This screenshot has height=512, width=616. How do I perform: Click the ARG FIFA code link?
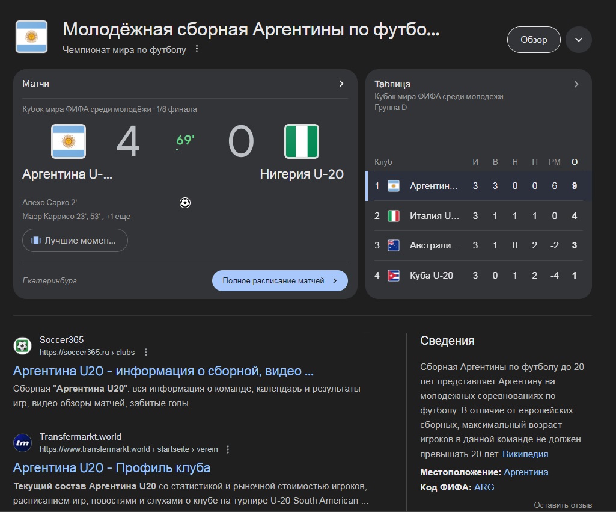[x=484, y=487]
